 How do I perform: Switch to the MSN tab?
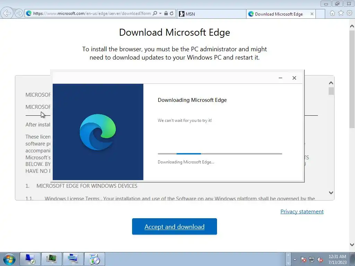click(211, 14)
